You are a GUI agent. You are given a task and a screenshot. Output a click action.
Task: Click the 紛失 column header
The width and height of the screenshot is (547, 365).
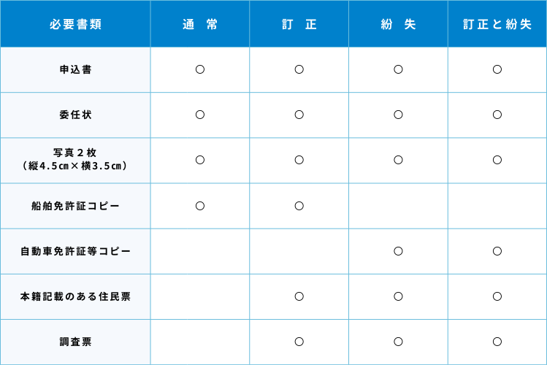[x=398, y=24]
